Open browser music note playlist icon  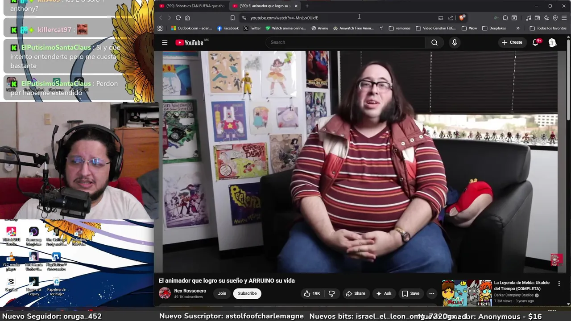click(x=529, y=18)
